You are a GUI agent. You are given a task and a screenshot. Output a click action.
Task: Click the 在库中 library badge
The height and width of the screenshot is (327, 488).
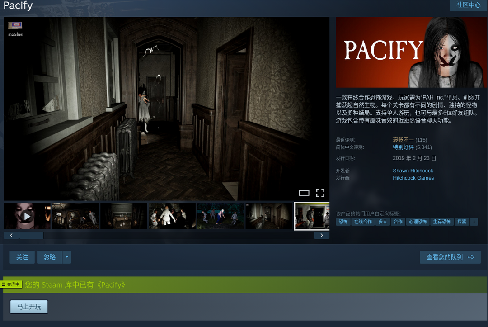coord(11,284)
